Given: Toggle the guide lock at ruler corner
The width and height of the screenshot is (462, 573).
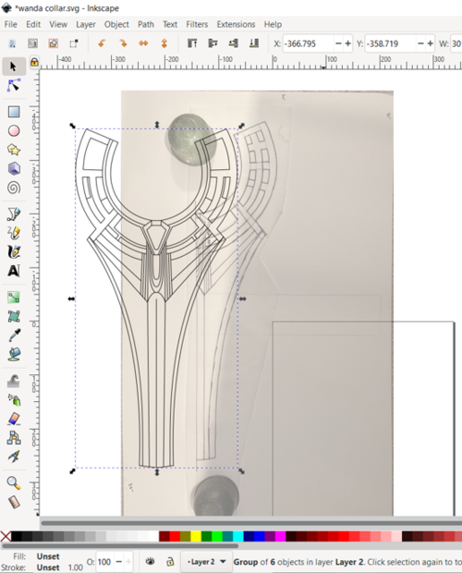Looking at the screenshot, I should (34, 62).
